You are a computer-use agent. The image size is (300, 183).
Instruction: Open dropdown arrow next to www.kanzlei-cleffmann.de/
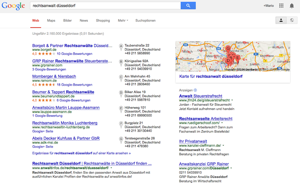pyautogui.click(x=223, y=146)
